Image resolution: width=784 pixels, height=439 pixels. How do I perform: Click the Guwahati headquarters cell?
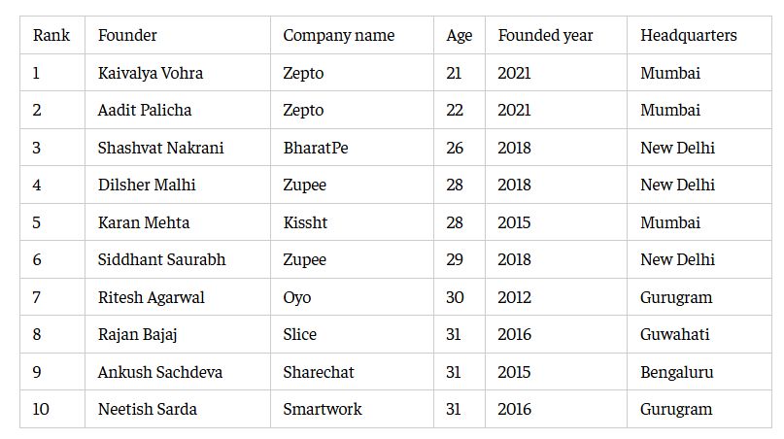click(674, 334)
